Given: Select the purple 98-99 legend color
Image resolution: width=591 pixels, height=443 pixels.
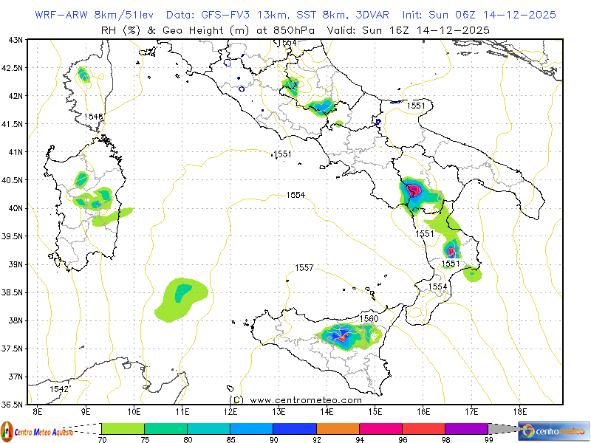Looking at the screenshot, I should click(x=466, y=428).
